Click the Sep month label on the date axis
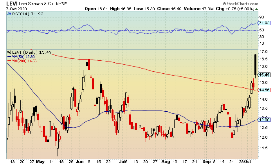Screen dimensions: 274x165 click(x=207, y=162)
